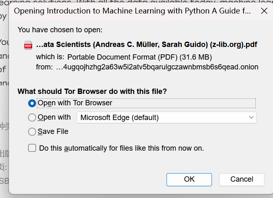
Task: Click the 'Open with' label before the dropdown
Action: 54,117
